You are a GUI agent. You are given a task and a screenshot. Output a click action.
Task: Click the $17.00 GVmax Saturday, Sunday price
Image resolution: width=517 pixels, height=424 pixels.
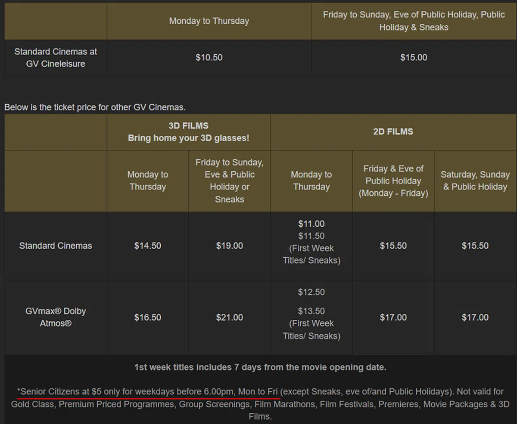pyautogui.click(x=475, y=318)
